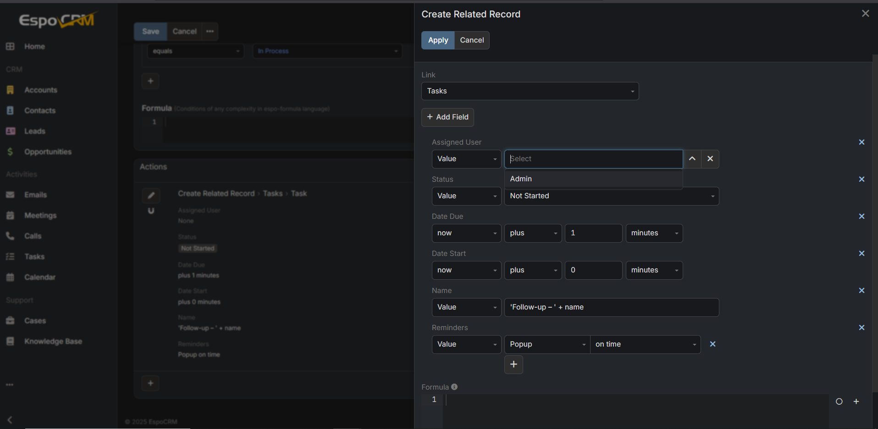Select Admin from the user suggestions
The height and width of the screenshot is (429, 878).
(x=594, y=179)
